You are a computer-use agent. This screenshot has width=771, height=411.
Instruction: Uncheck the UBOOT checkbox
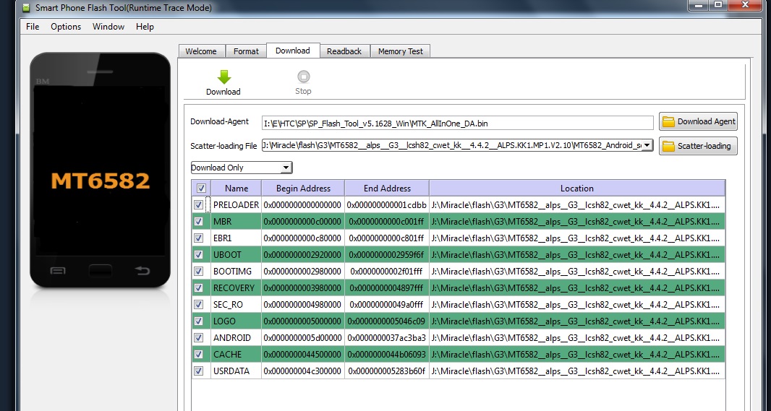coord(199,255)
